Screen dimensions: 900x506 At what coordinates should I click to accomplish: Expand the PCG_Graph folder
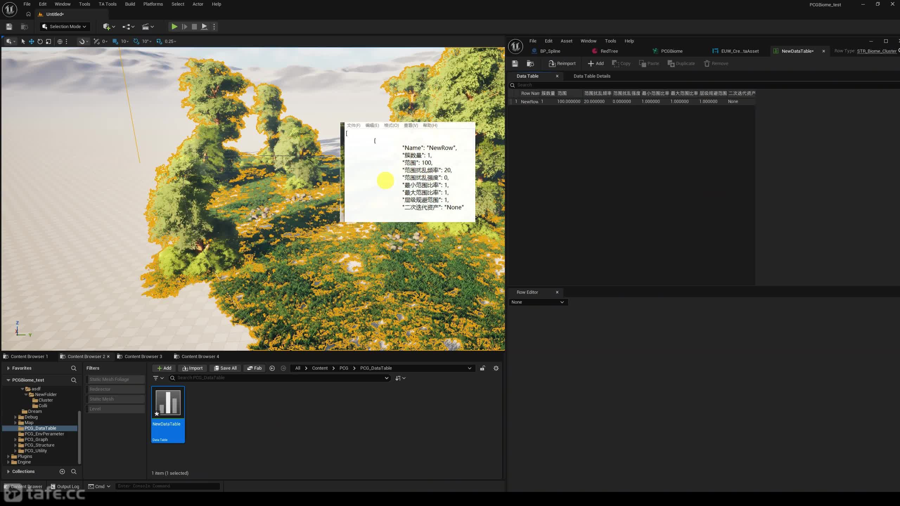coord(15,440)
